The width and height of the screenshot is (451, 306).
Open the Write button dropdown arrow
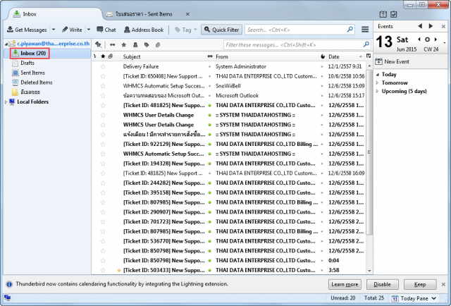(x=89, y=30)
